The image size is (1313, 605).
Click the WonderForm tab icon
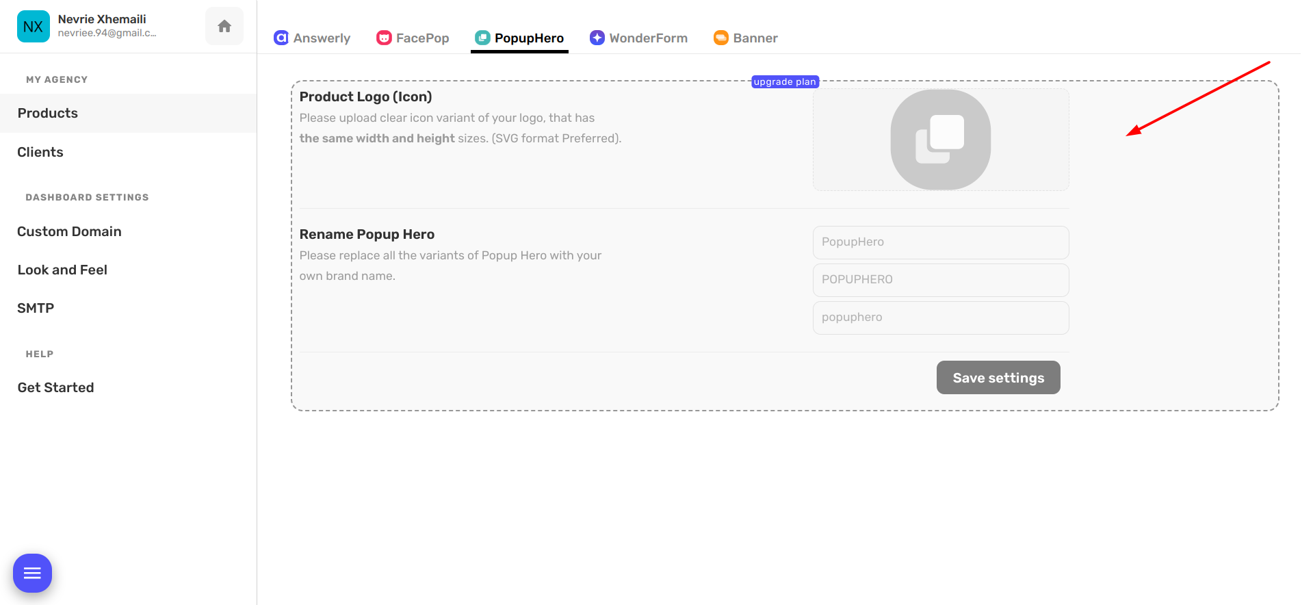(x=597, y=38)
